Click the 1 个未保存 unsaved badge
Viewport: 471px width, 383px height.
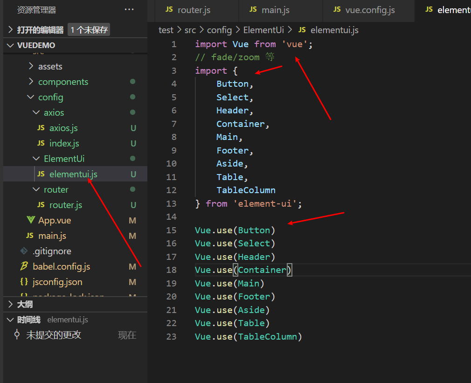click(x=89, y=30)
